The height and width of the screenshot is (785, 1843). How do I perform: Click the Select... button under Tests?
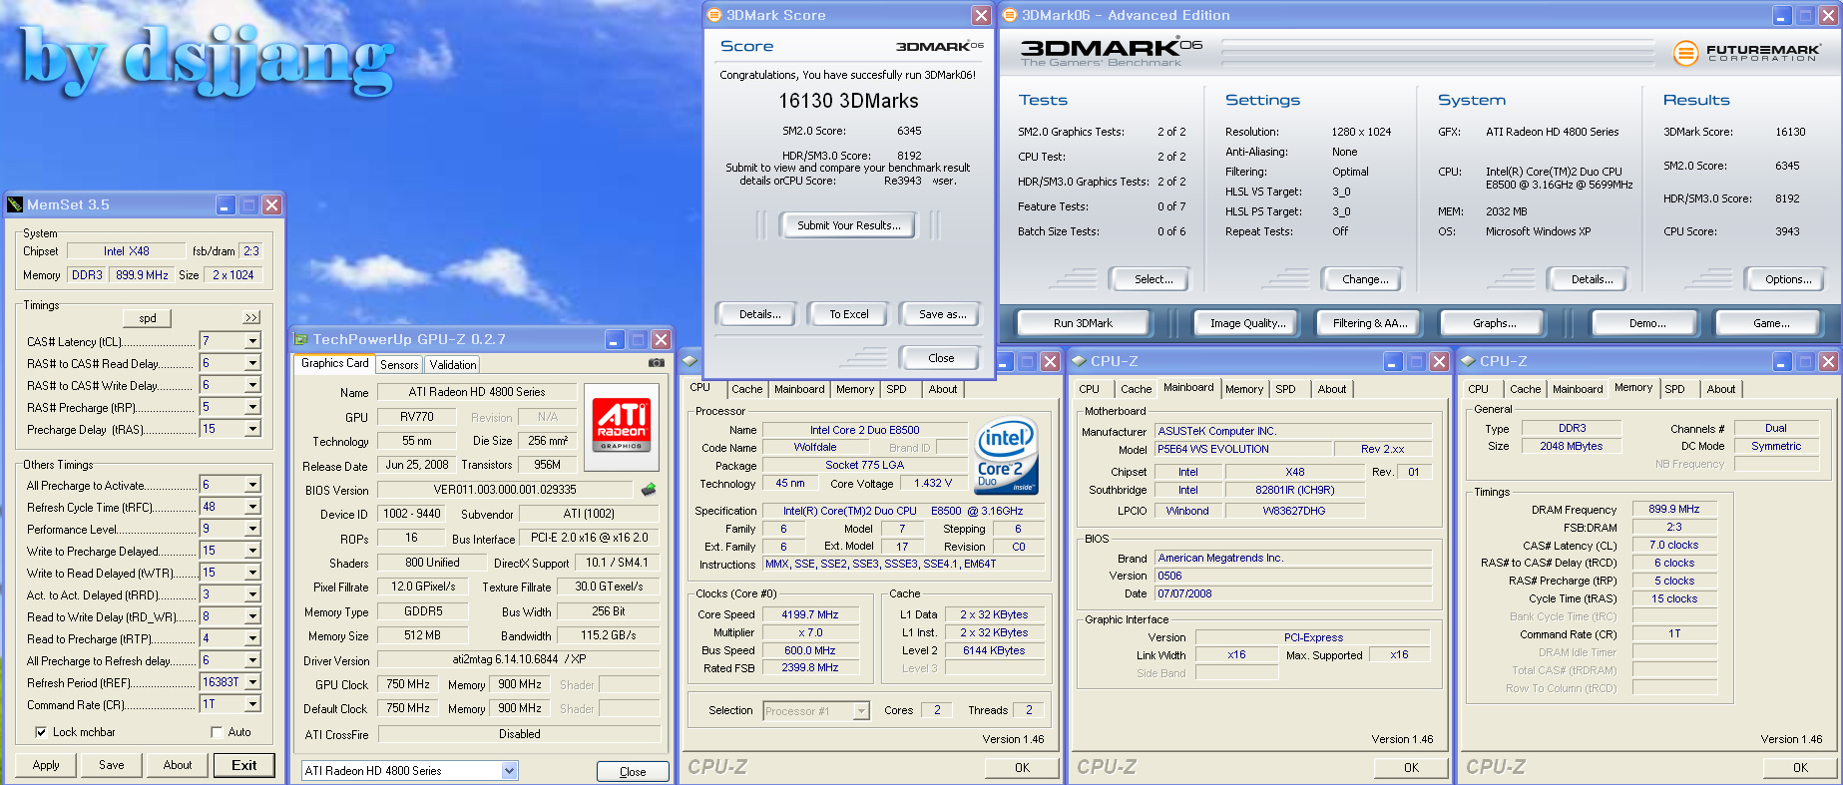(1152, 279)
